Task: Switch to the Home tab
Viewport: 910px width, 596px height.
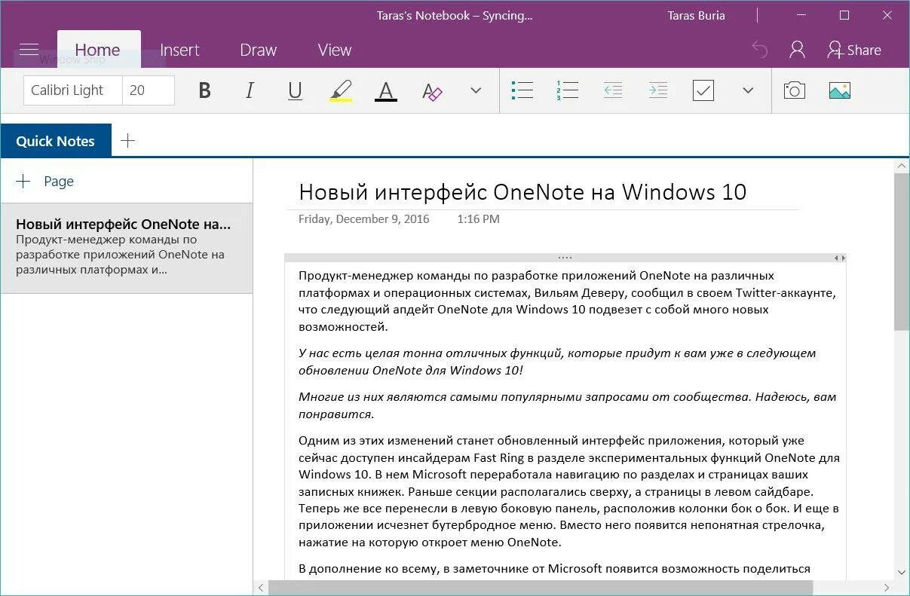Action: (x=98, y=50)
